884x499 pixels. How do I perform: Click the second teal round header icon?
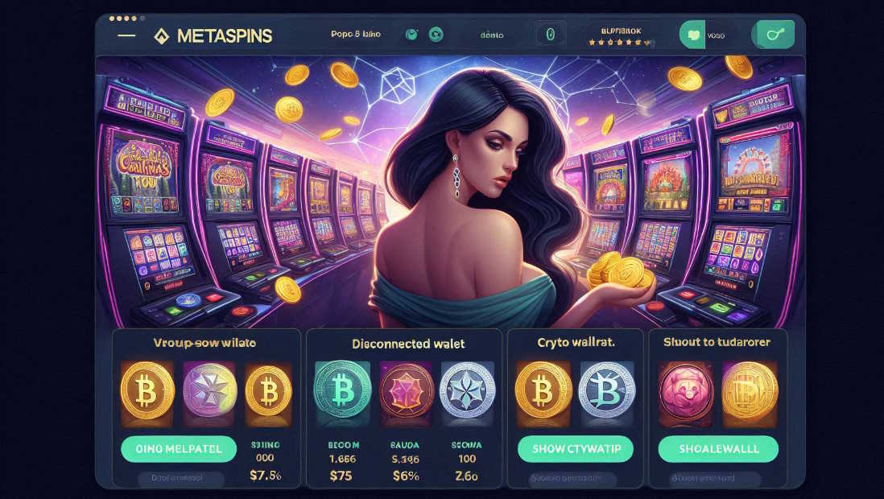[x=436, y=35]
